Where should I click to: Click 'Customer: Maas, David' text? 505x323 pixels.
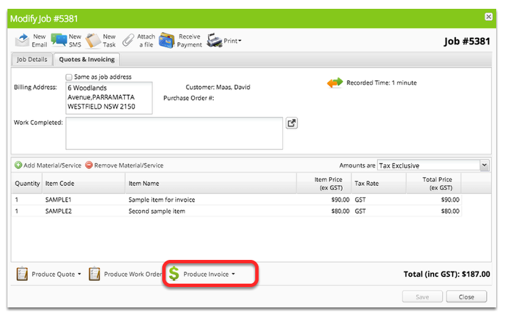pyautogui.click(x=218, y=88)
